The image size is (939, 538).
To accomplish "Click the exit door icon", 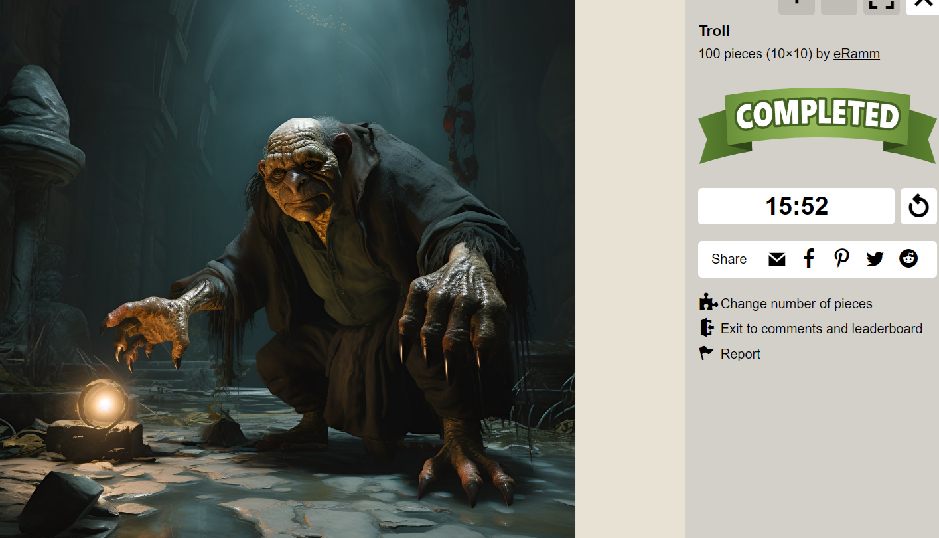I will pos(707,327).
